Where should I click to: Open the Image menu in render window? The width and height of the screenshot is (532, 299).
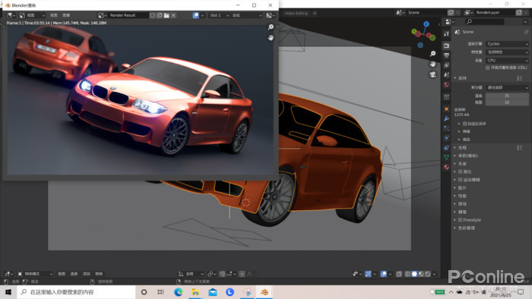(67, 15)
